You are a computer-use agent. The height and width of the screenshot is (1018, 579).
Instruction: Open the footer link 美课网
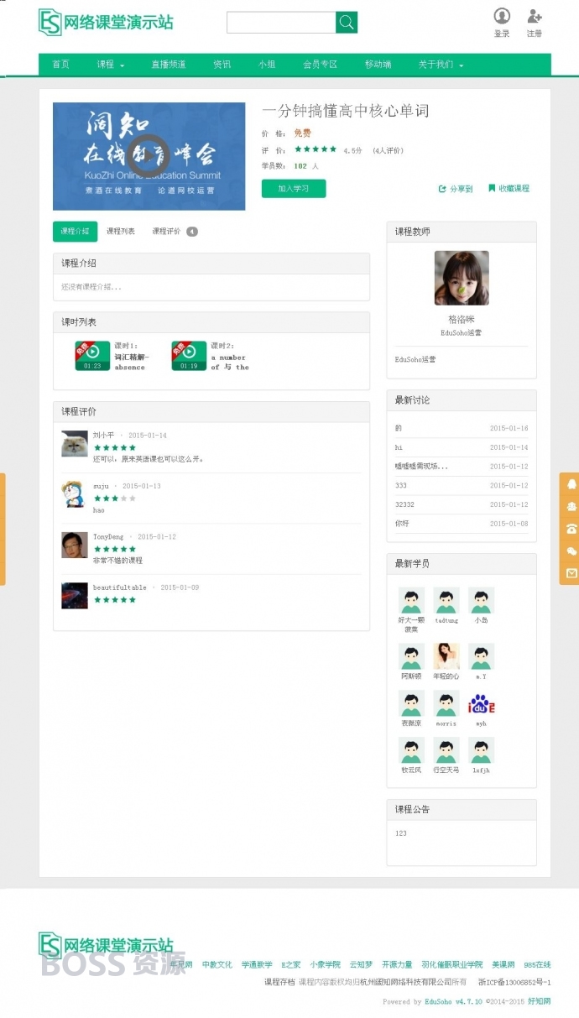pos(503,965)
